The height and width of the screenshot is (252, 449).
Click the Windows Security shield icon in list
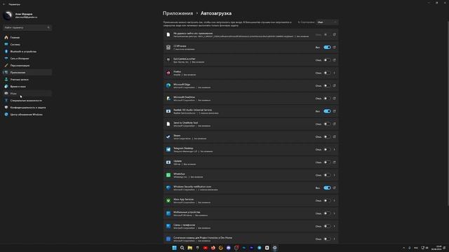(168, 188)
